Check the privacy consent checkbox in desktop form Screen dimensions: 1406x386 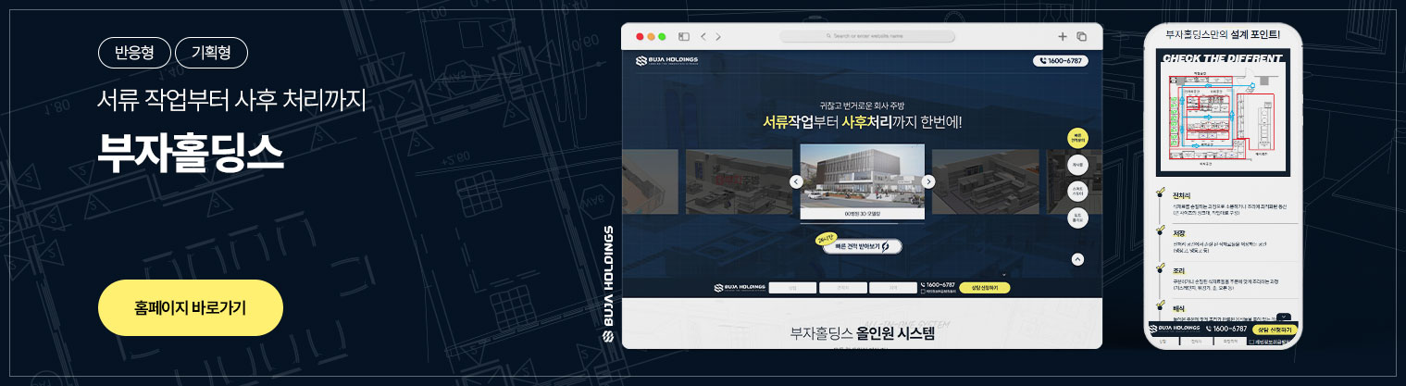pos(924,292)
